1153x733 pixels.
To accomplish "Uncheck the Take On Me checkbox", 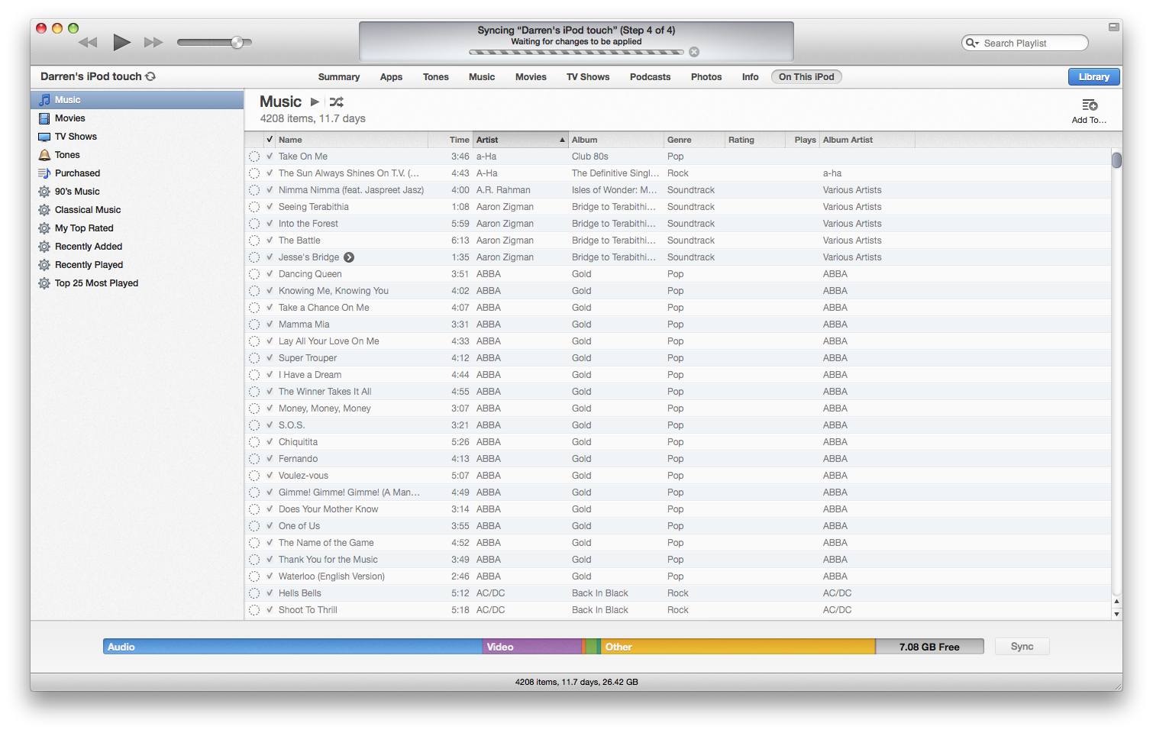I will point(270,157).
